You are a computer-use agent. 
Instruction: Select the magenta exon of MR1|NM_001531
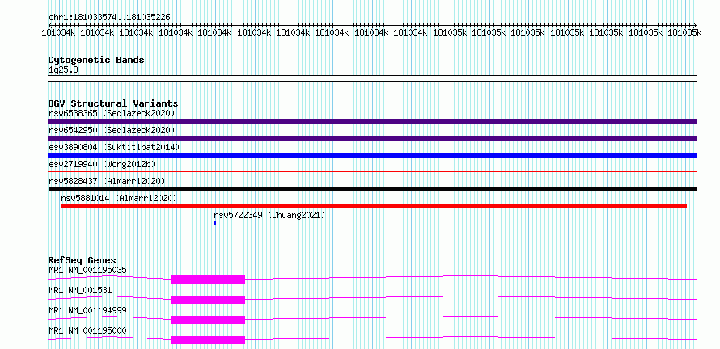208,300
